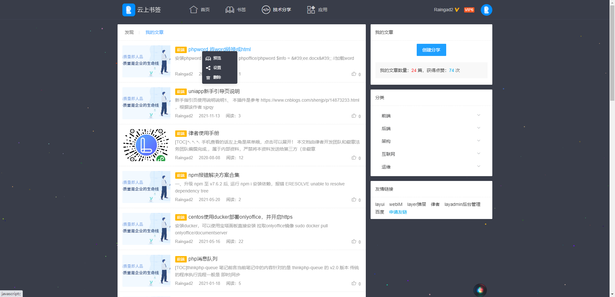
Task: Like the phpword article thumbs-up icon
Action: click(x=354, y=74)
